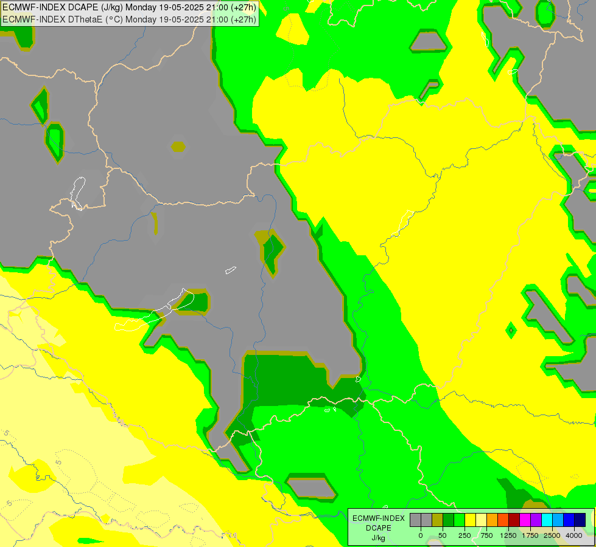Click the purple legend swatch
The width and height of the screenshot is (596, 547).
pos(536,520)
